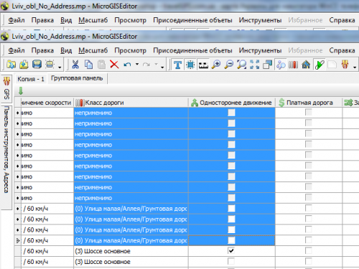Select the row marker triangle of the current row

(x=17, y=240)
